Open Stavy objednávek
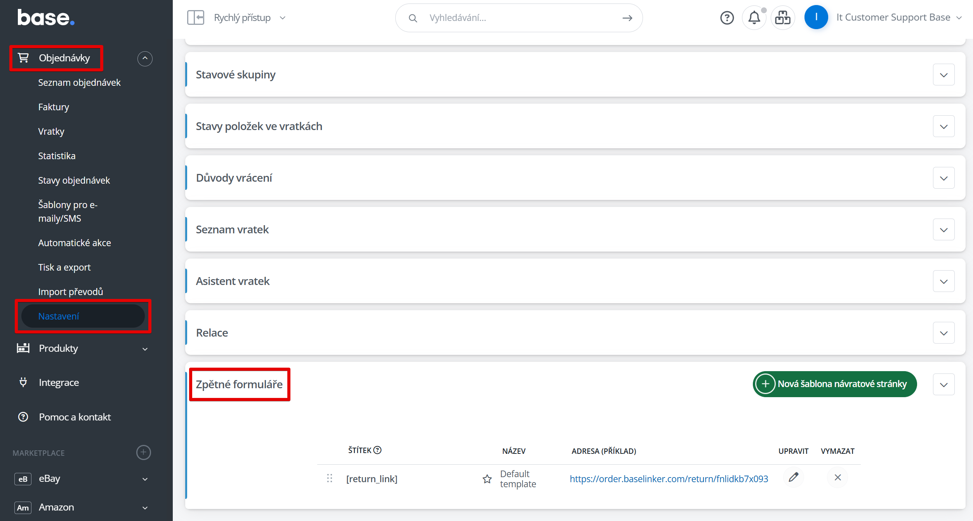Screen dimensions: 973x521 pyautogui.click(x=74, y=181)
